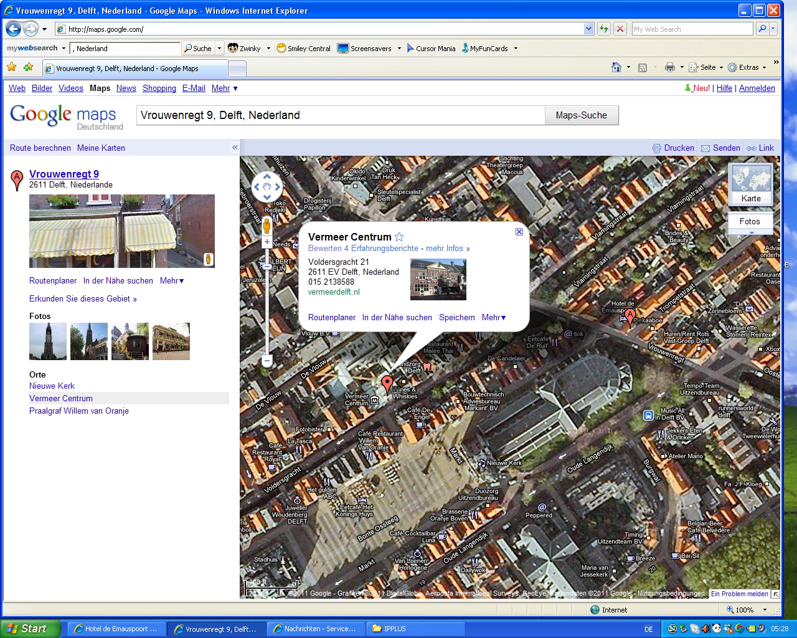The width and height of the screenshot is (797, 638).
Task: Toggle the Fotos layer button
Action: pos(750,221)
